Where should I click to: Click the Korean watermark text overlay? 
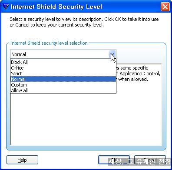140,161
